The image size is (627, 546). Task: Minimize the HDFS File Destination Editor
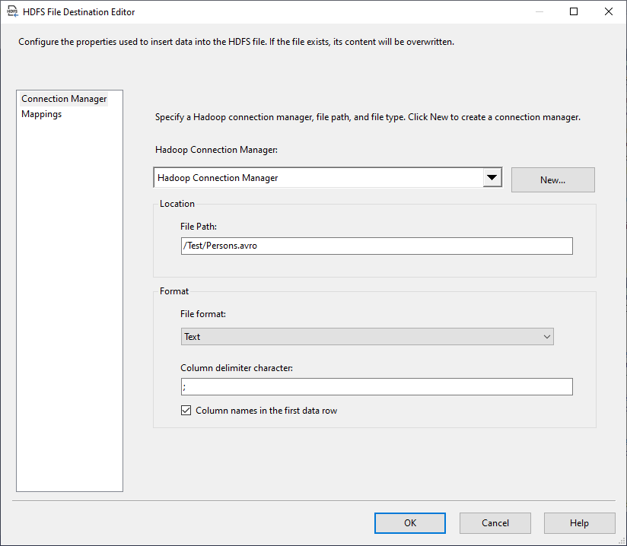click(538, 11)
